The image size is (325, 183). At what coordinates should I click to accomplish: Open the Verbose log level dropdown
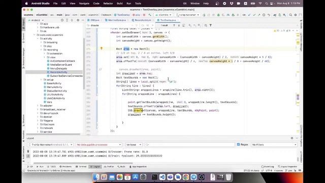[x=134, y=144]
